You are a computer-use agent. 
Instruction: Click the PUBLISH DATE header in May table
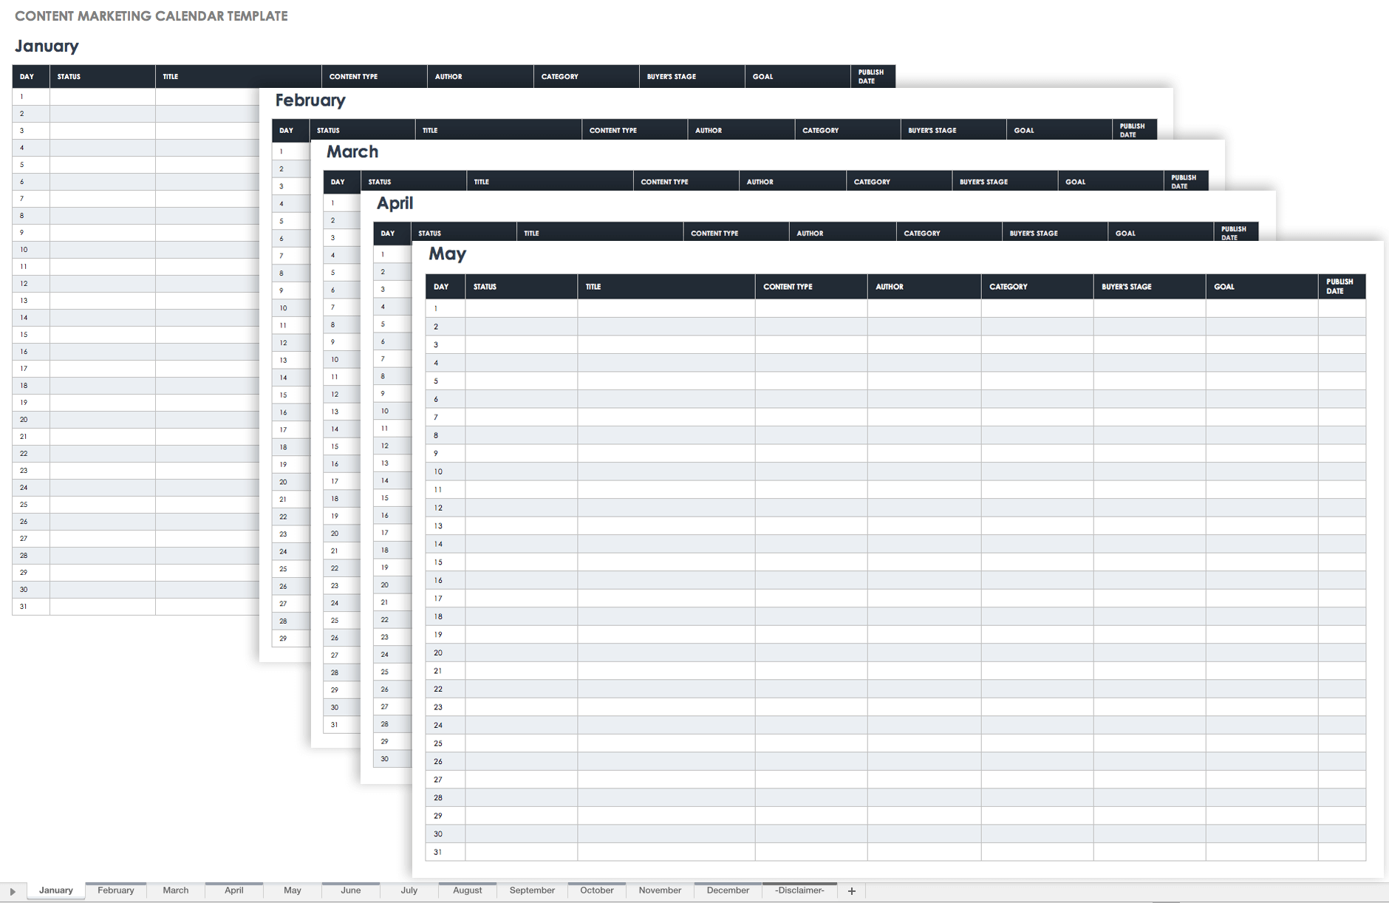1341,287
